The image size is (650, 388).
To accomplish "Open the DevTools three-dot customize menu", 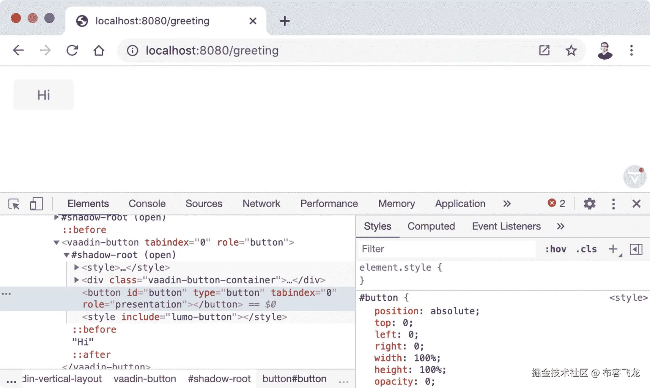I will pyautogui.click(x=613, y=204).
